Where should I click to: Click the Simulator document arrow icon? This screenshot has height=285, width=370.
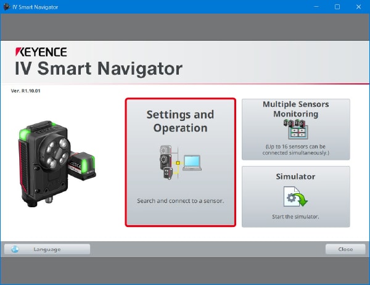click(295, 197)
